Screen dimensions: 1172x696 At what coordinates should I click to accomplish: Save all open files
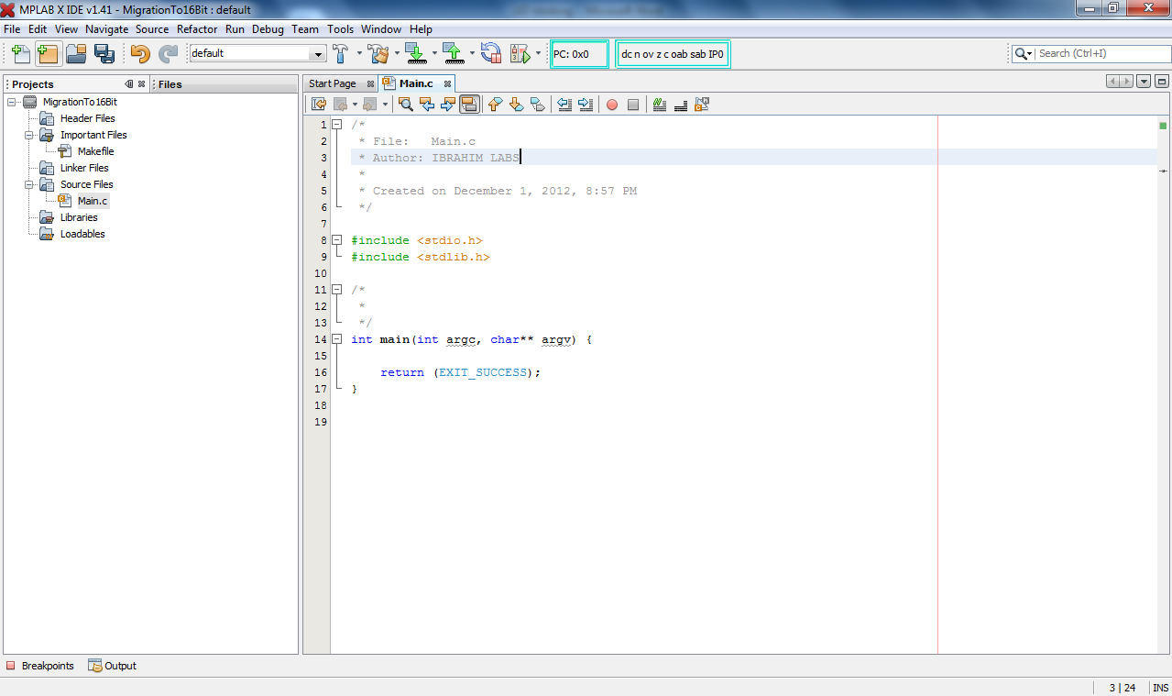click(x=105, y=53)
